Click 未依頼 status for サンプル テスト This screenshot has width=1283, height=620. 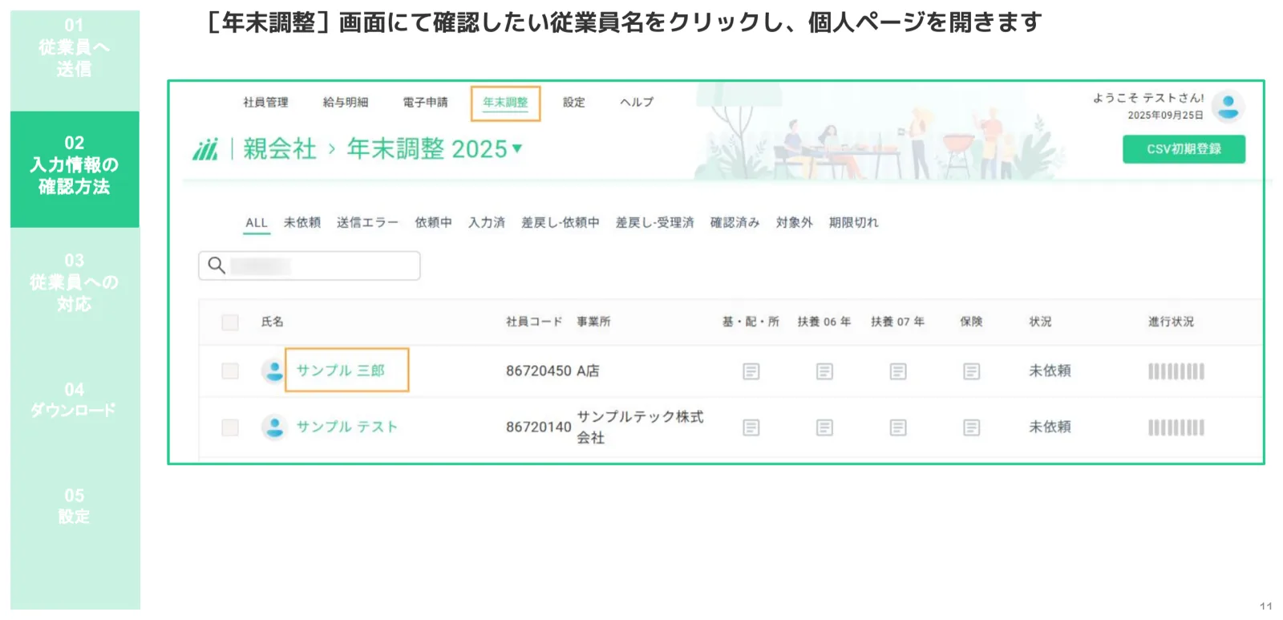click(x=1050, y=427)
